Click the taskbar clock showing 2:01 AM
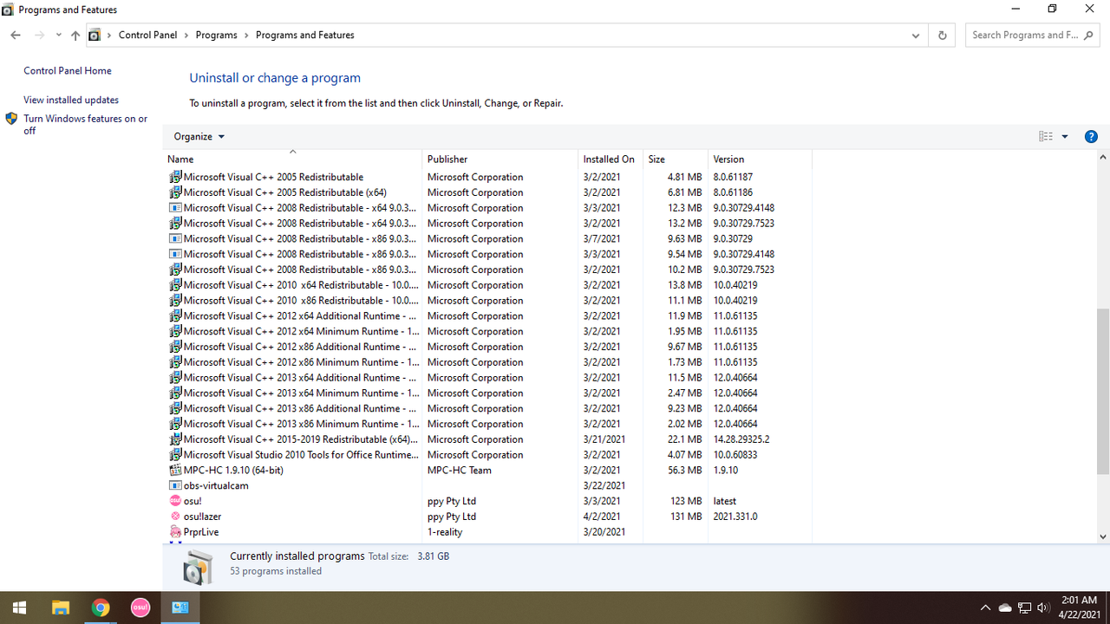 tap(1080, 608)
